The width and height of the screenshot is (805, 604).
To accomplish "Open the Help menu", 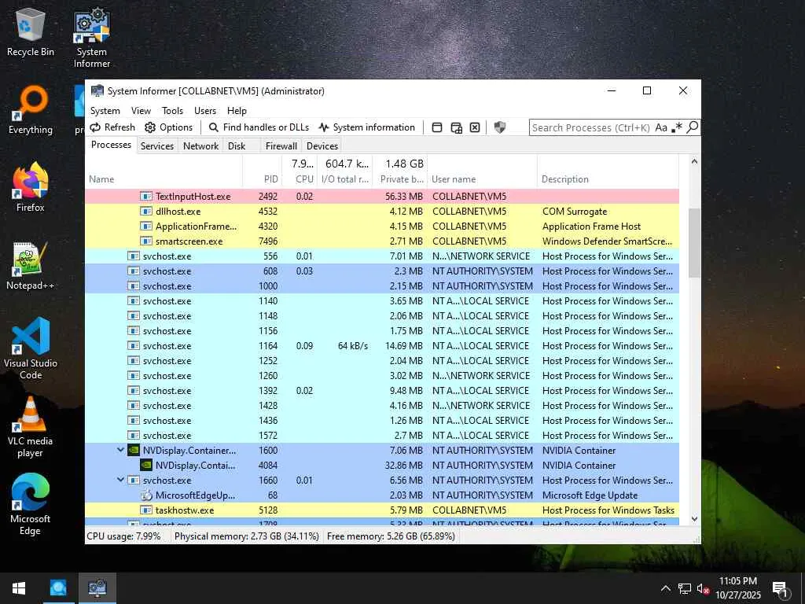I will [237, 110].
